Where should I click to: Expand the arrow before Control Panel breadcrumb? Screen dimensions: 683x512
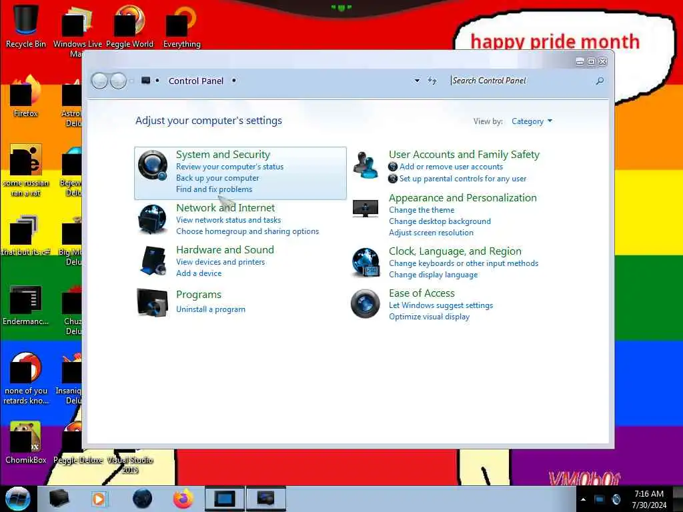tap(157, 81)
